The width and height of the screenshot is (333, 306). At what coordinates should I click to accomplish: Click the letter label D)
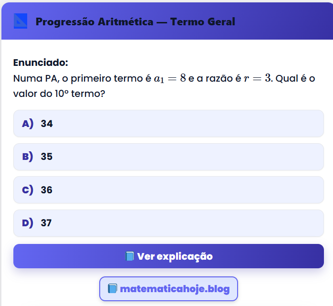coord(28,223)
